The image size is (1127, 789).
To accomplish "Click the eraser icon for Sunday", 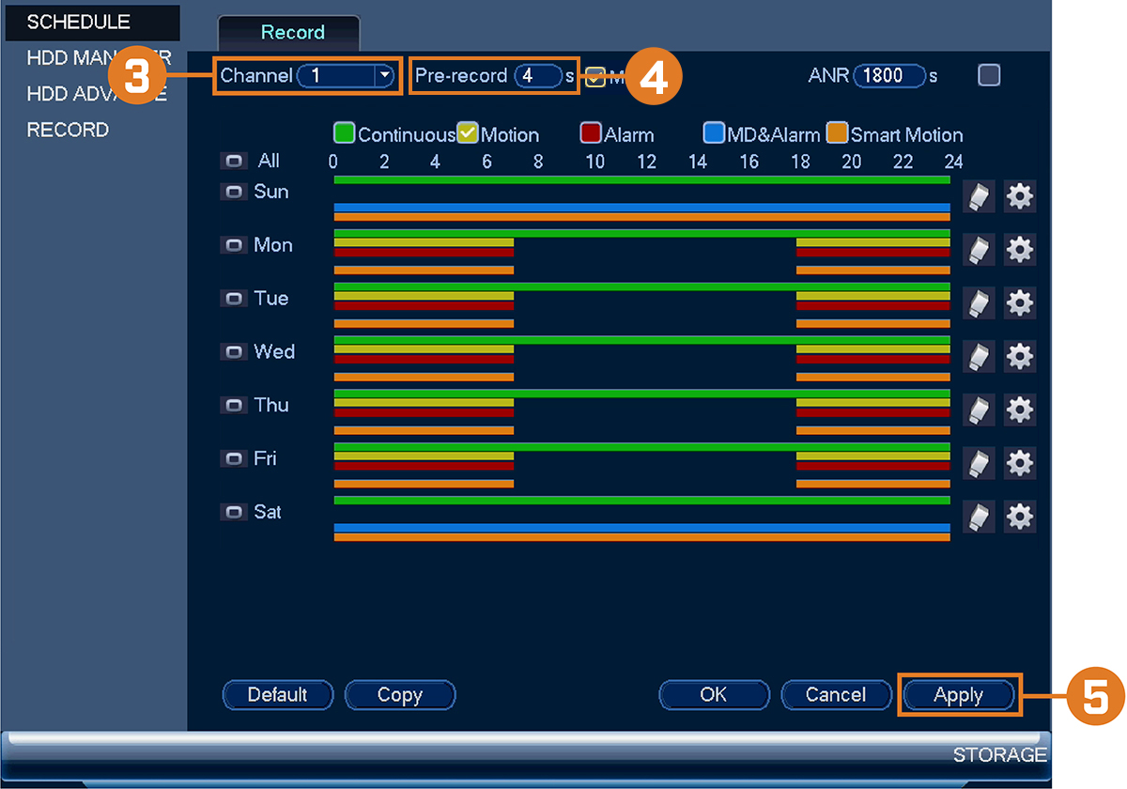I will point(979,196).
